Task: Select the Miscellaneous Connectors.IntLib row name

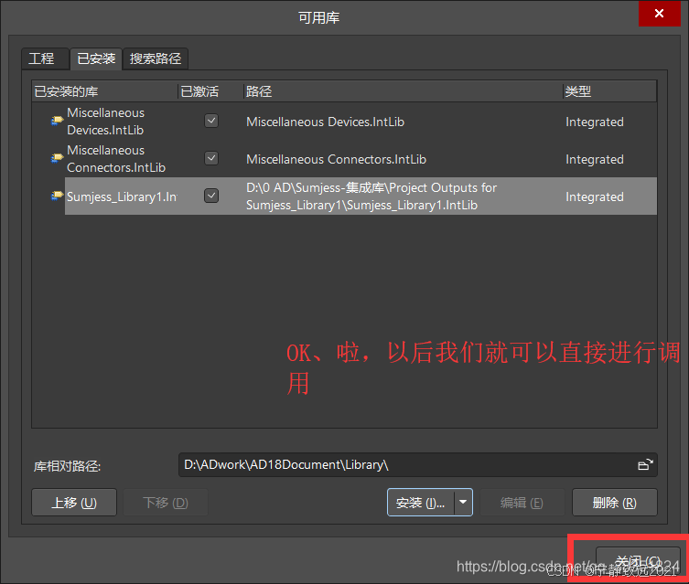Action: pyautogui.click(x=116, y=159)
